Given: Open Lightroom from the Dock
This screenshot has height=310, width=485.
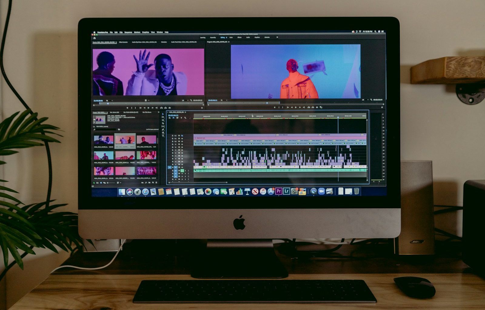Looking at the screenshot, I should pyautogui.click(x=286, y=191).
